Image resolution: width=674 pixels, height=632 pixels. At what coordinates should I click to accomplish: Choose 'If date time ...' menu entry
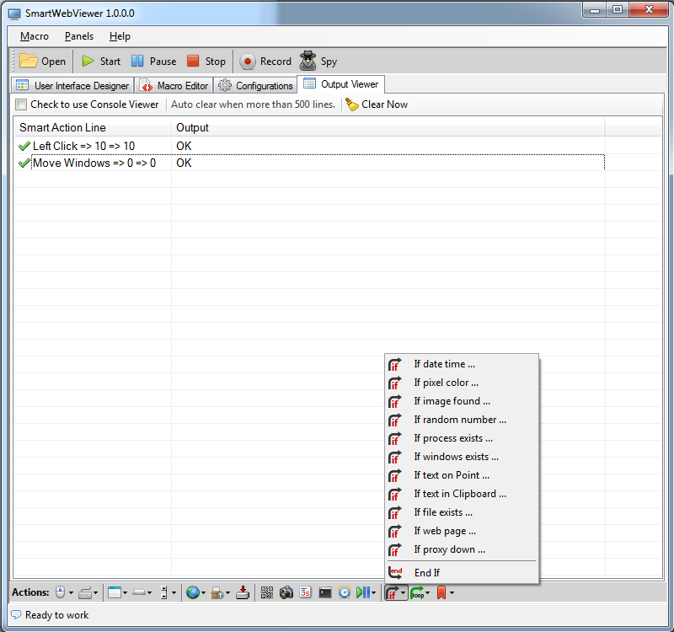click(462, 364)
